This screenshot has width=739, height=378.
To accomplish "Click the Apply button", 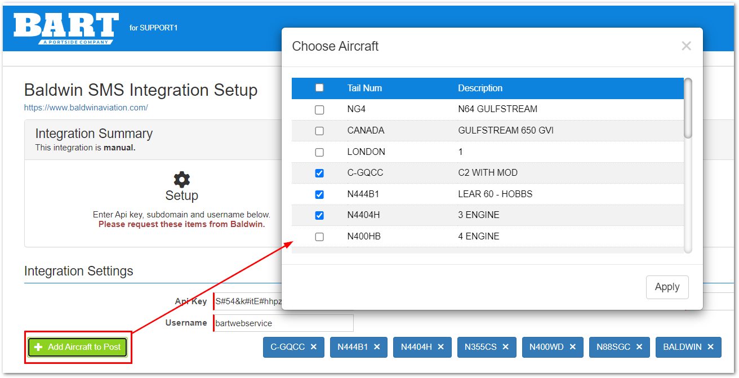I will (667, 287).
